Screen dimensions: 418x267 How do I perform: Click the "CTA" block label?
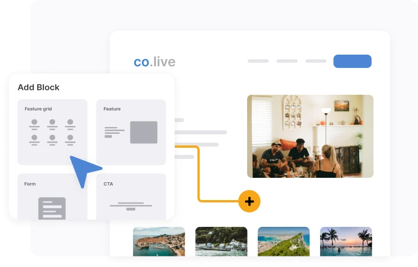(x=108, y=183)
